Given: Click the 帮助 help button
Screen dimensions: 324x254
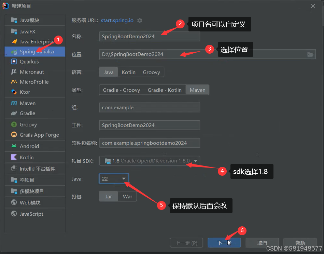Looking at the screenshot, I should tap(300, 243).
